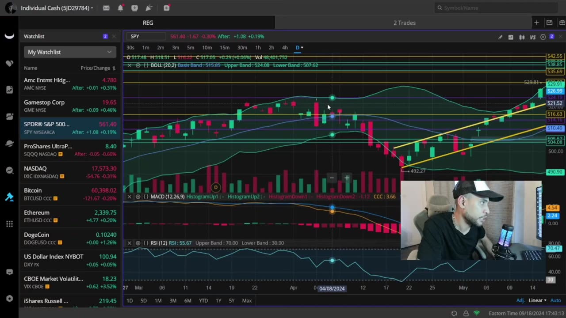The height and width of the screenshot is (318, 566).
Task: Open the download inbox icon in header
Action: point(134,8)
